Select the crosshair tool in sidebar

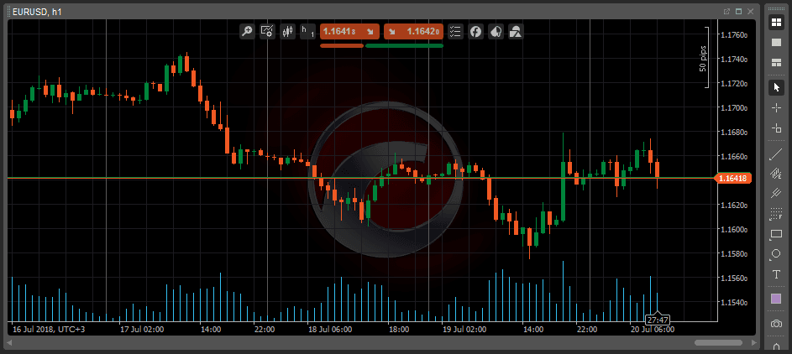pyautogui.click(x=776, y=108)
